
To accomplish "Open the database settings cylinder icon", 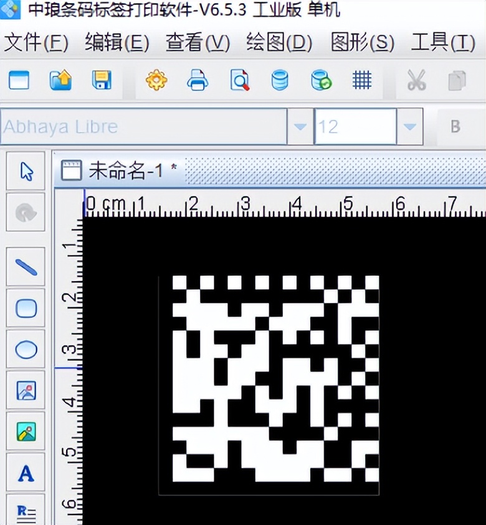I will (x=280, y=80).
